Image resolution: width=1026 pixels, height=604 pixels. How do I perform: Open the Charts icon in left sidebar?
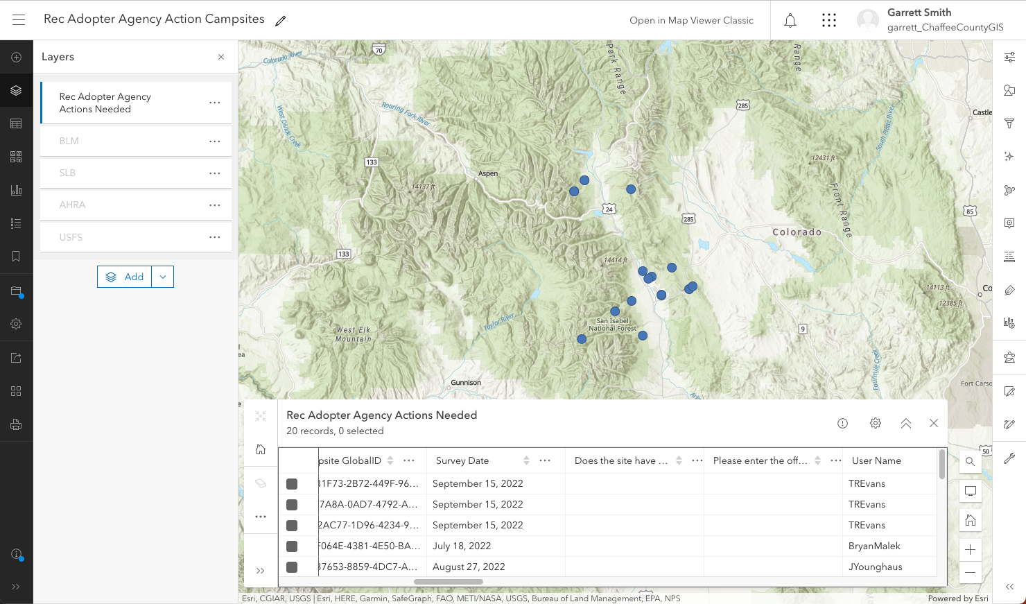(16, 190)
